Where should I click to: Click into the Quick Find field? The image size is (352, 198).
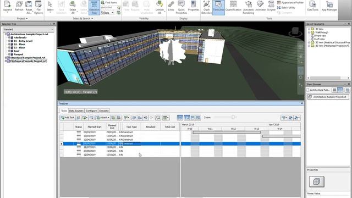pos(109,7)
